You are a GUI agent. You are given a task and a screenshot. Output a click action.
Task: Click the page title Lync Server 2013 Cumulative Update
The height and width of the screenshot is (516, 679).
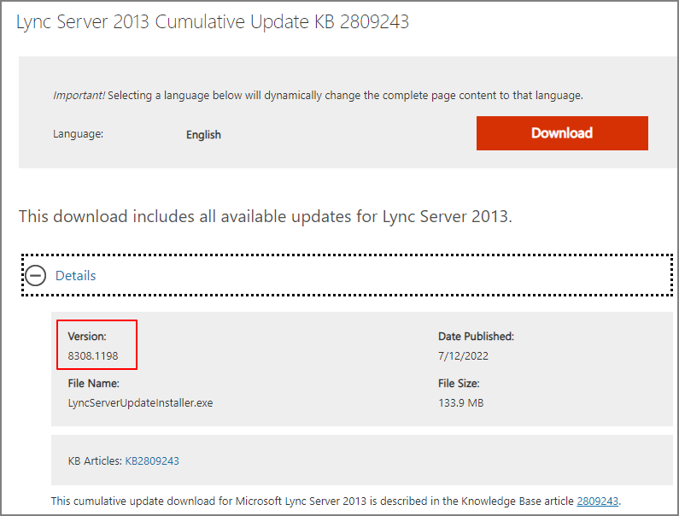(x=212, y=21)
